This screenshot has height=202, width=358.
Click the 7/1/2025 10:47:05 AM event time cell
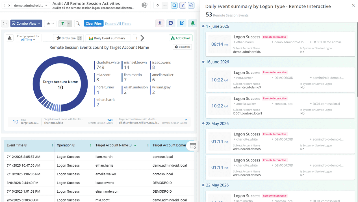tap(23, 165)
